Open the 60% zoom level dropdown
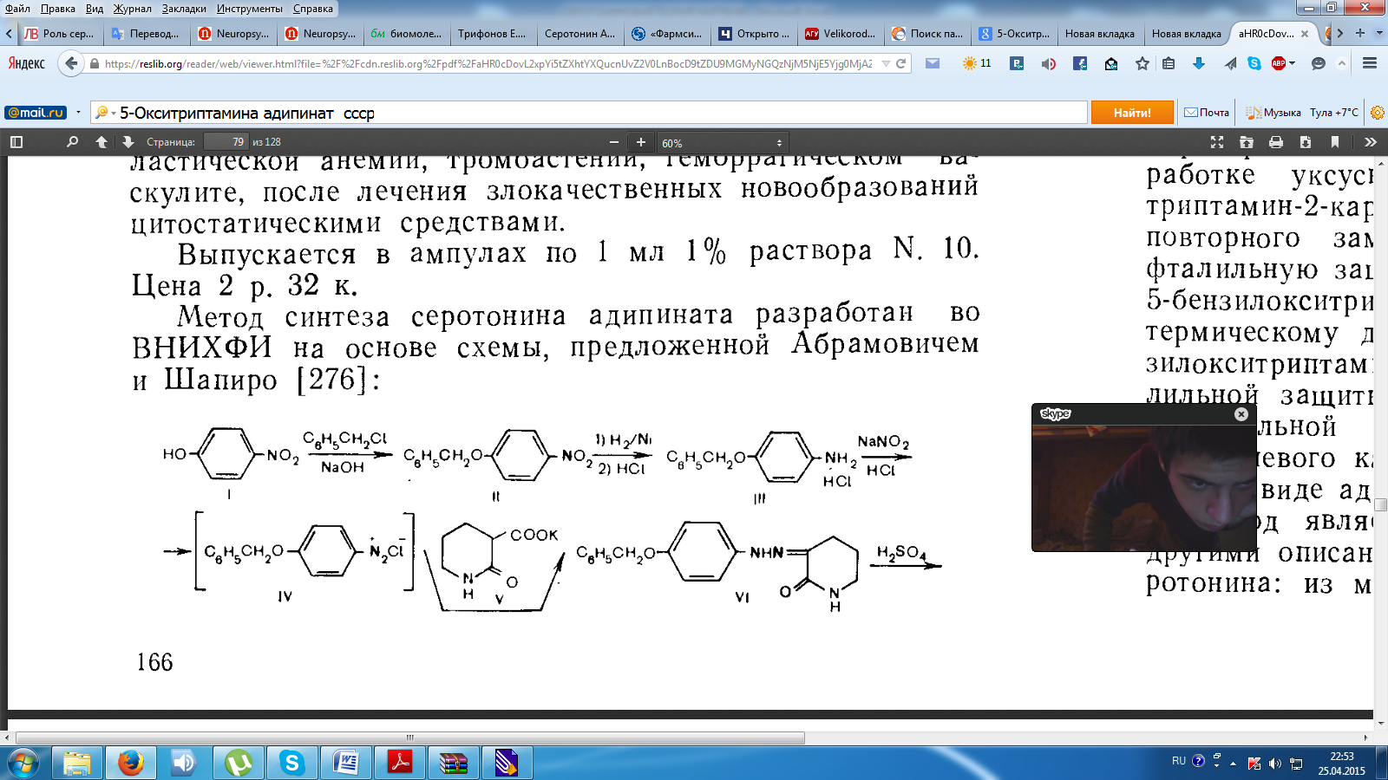Screen dimensions: 1388x780 click(722, 143)
